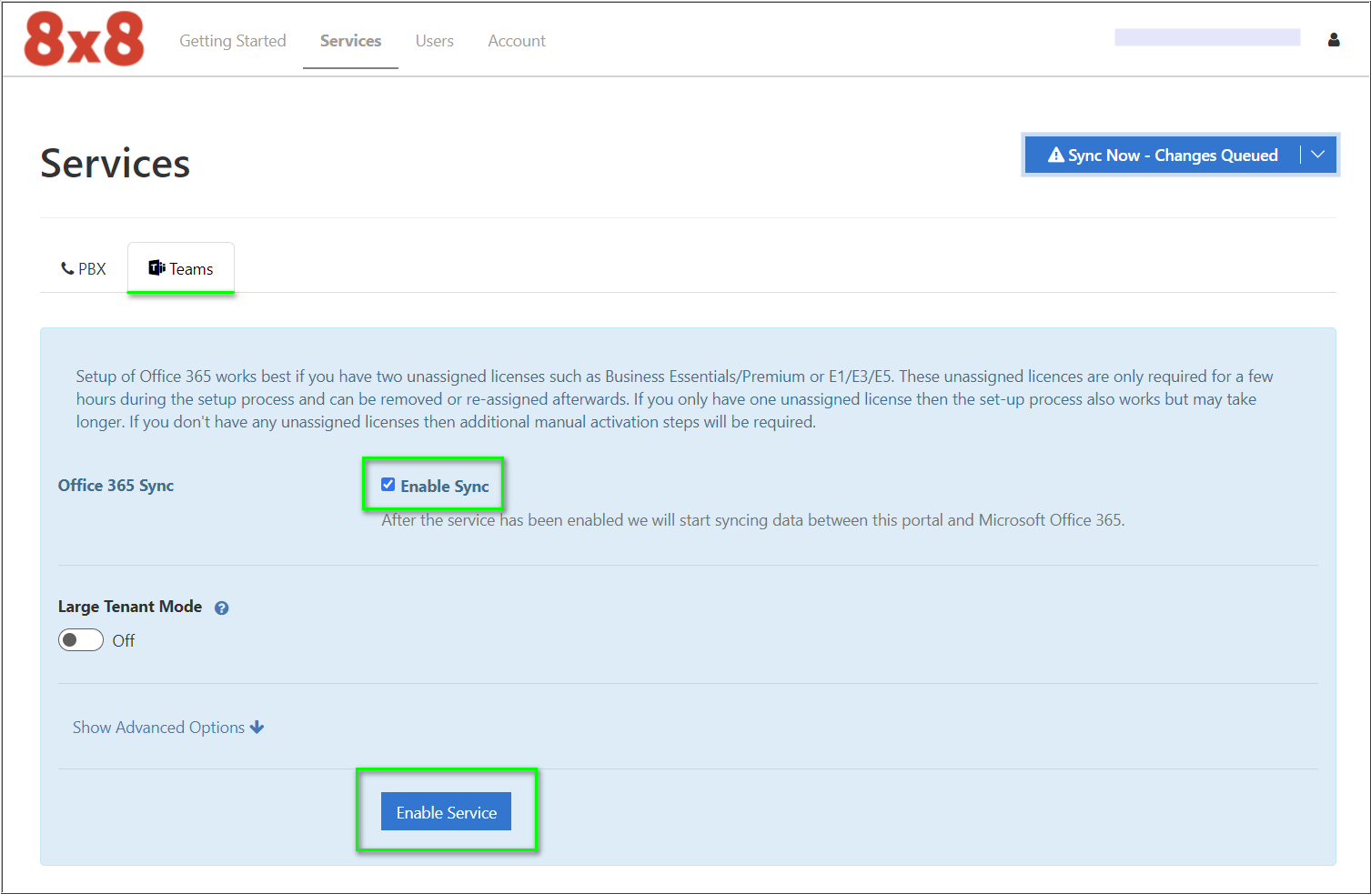Click the warning icon inside Sync Now button
Viewport: 1371px width, 894px height.
[1055, 155]
